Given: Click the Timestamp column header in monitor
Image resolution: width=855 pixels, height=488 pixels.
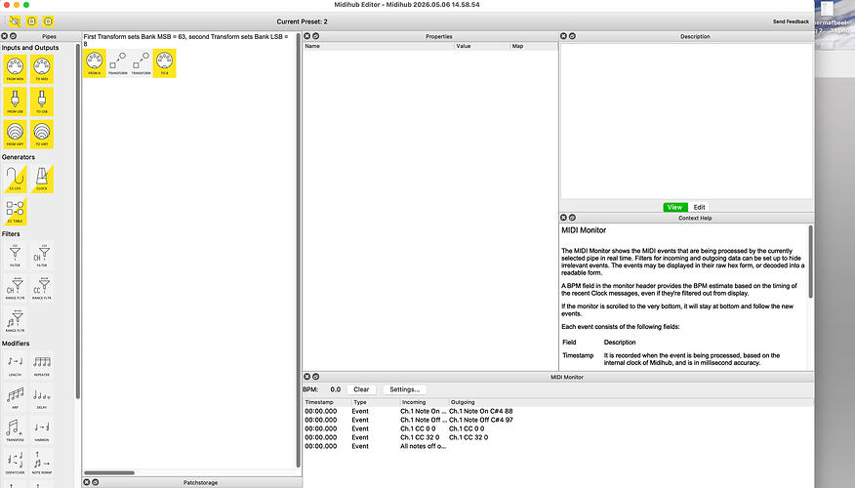Looking at the screenshot, I should [x=327, y=402].
